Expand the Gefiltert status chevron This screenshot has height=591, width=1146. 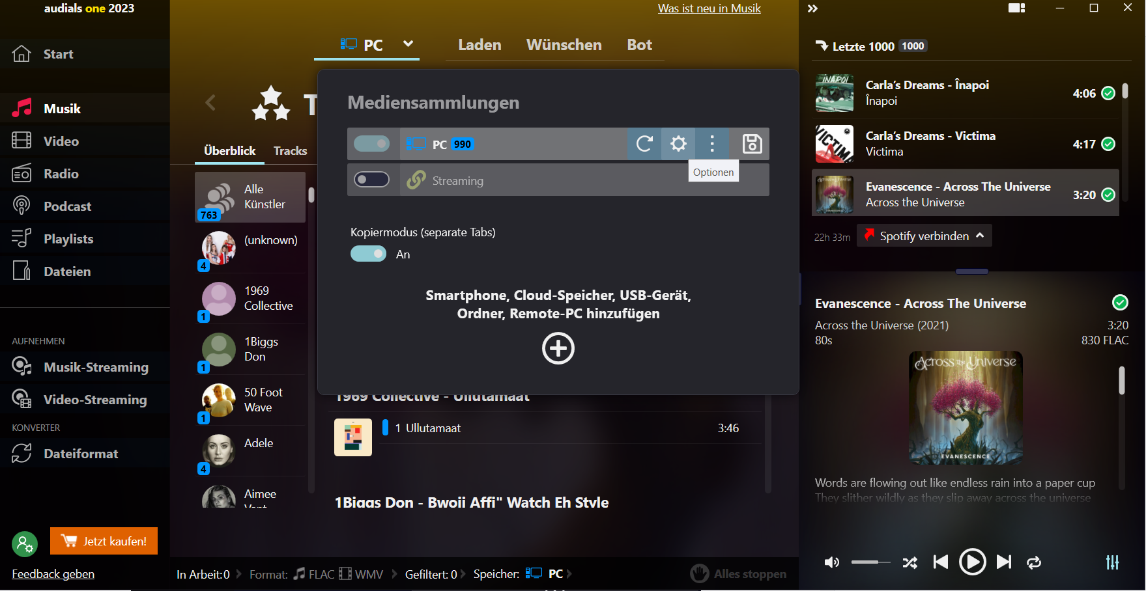(x=463, y=574)
